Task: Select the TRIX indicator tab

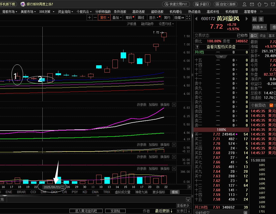Action: tap(107, 192)
